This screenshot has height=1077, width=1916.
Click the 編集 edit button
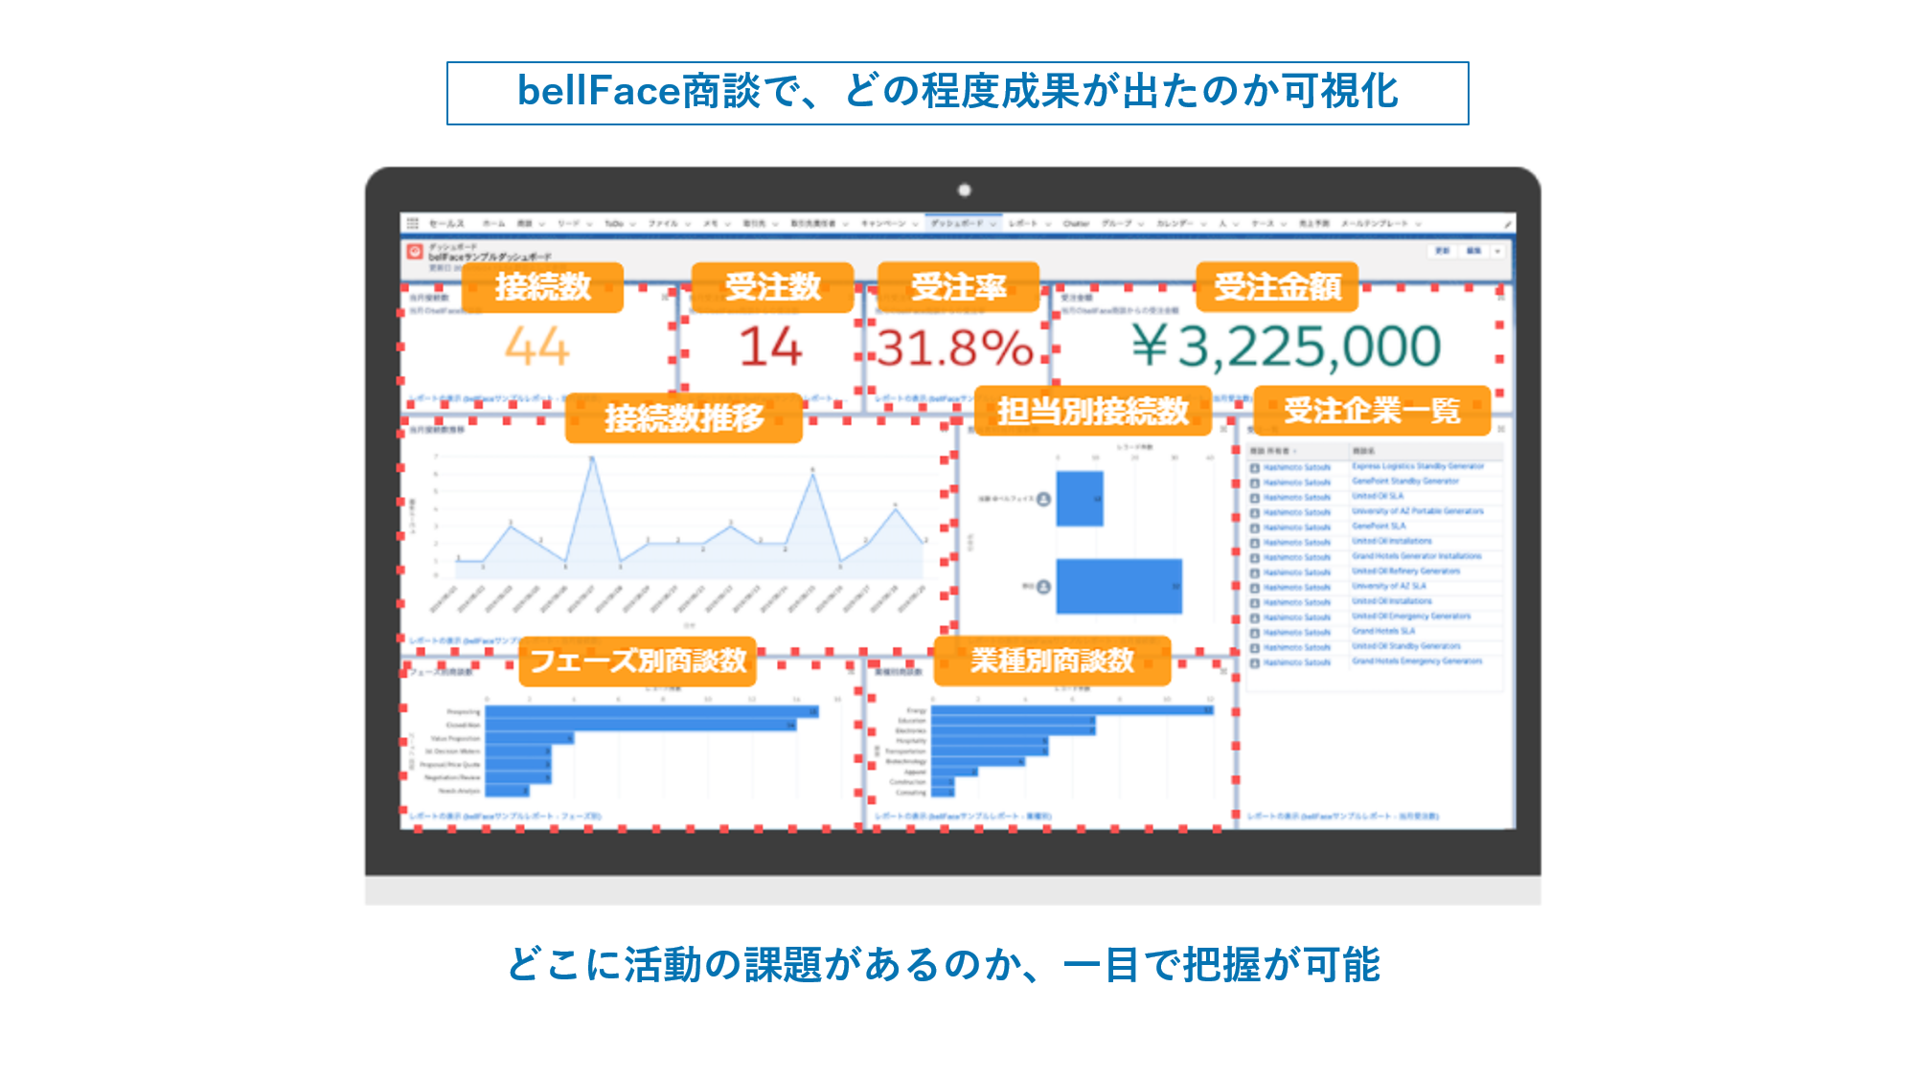click(x=1473, y=251)
